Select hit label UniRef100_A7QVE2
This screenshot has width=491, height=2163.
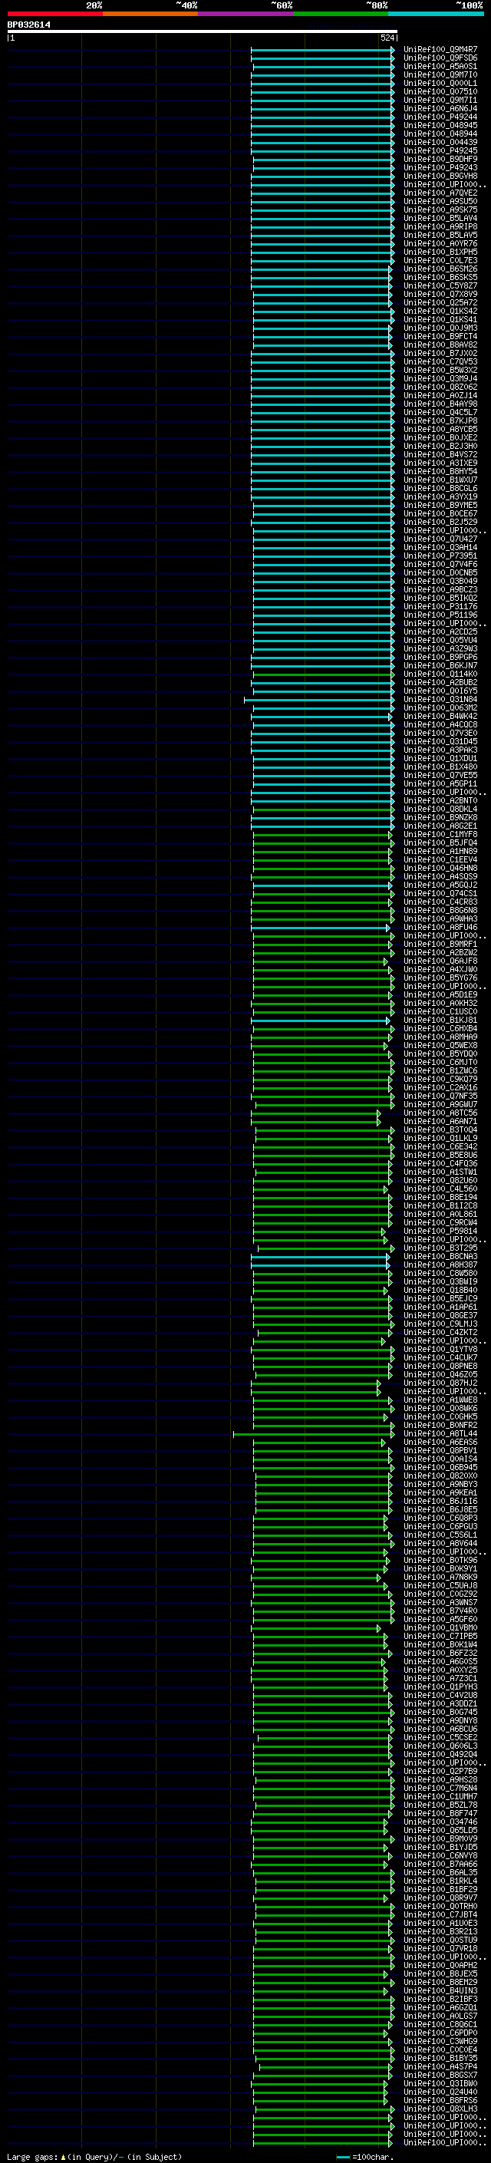pos(440,193)
